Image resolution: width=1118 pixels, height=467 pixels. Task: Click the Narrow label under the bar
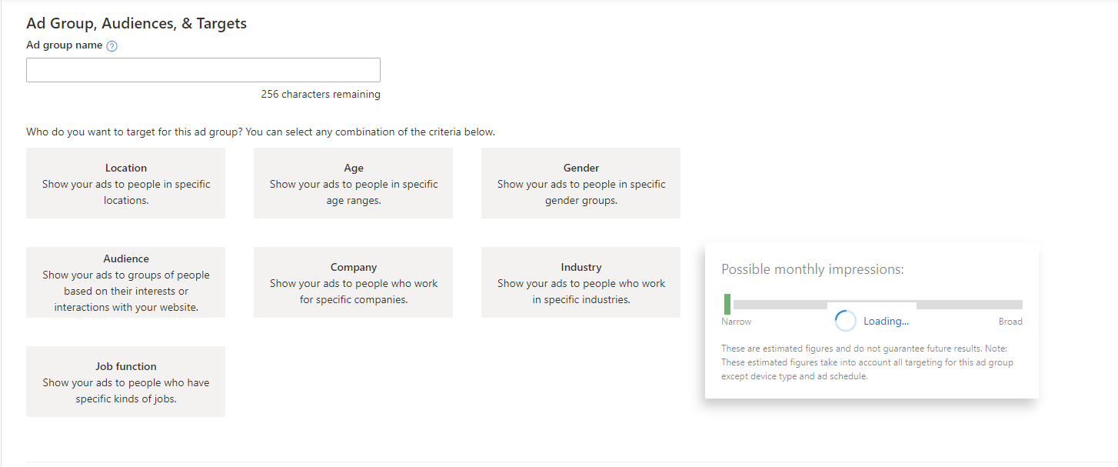pos(736,322)
